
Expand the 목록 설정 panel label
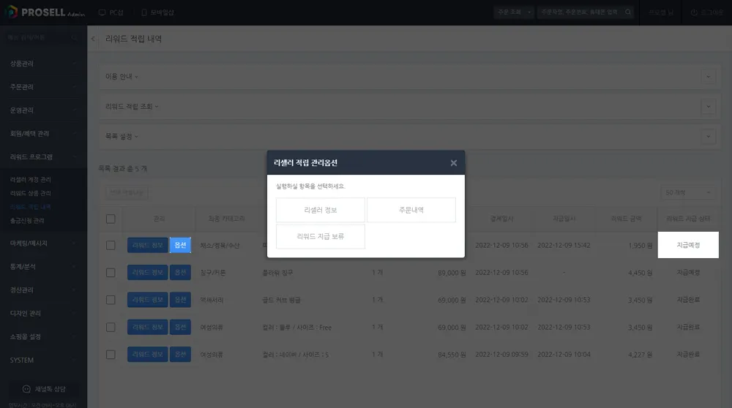[122, 136]
